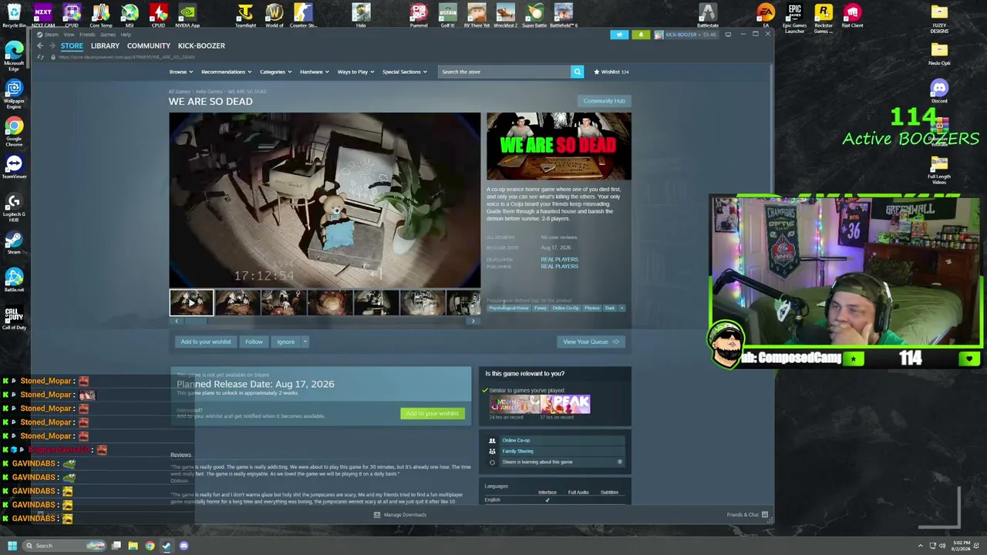The height and width of the screenshot is (555, 987).
Task: Select the first trailer thumbnail
Action: (191, 302)
